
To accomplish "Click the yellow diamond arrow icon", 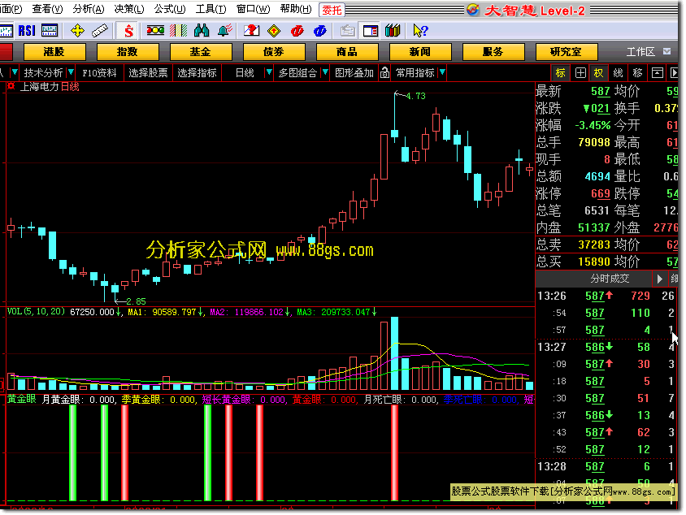I will click(274, 31).
